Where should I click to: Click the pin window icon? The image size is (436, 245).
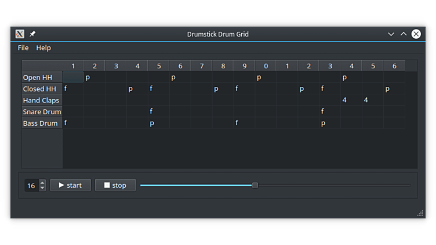point(32,34)
